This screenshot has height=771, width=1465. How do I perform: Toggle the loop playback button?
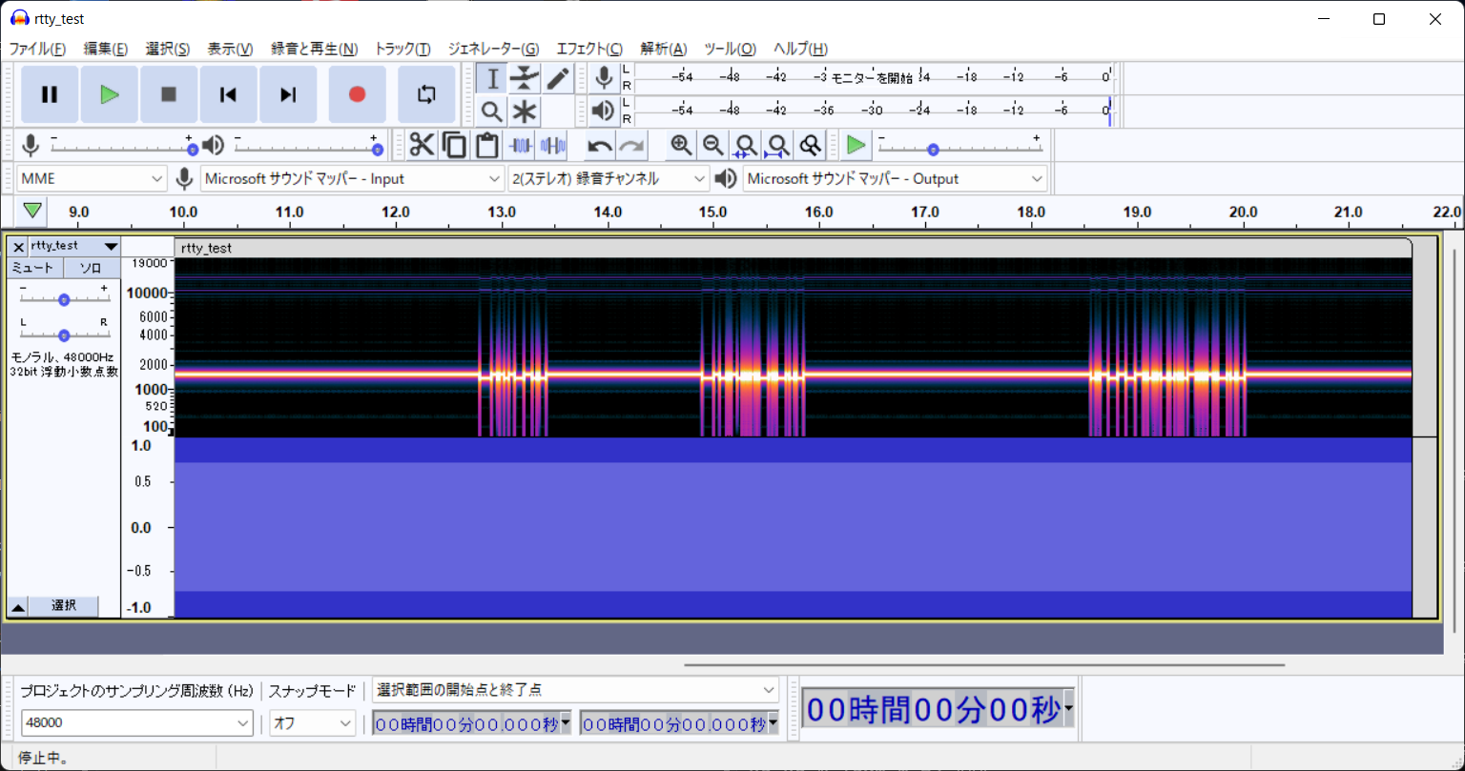coord(426,94)
